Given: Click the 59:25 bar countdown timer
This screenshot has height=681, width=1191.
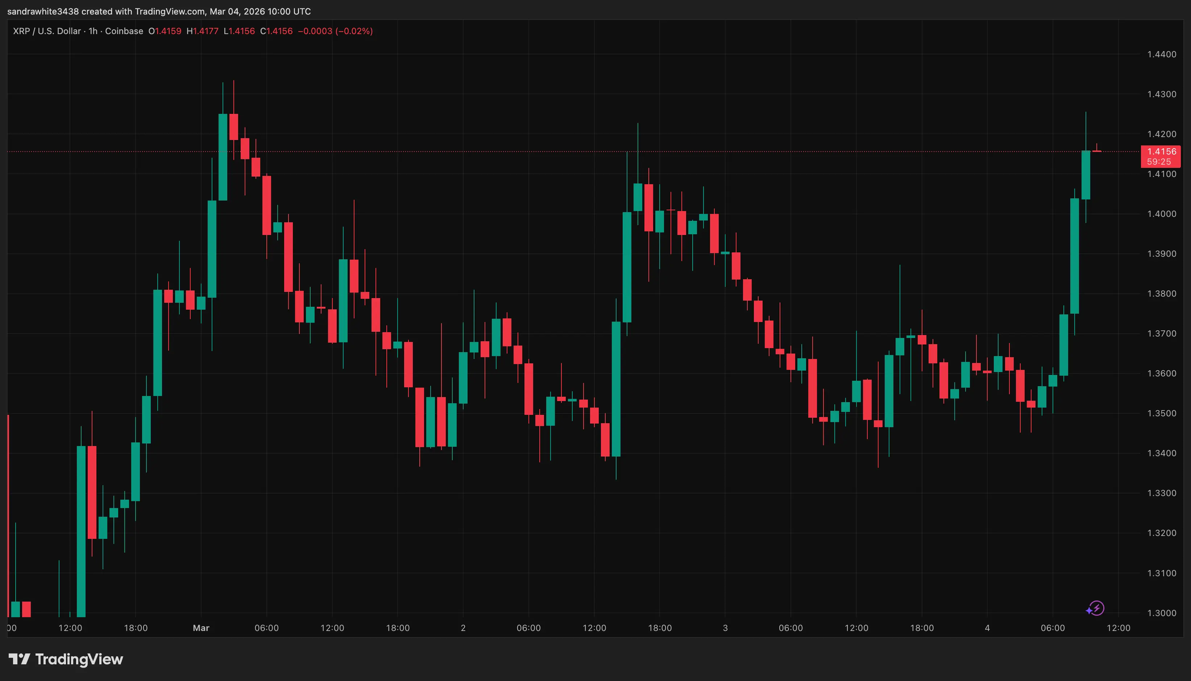Looking at the screenshot, I should [1159, 162].
